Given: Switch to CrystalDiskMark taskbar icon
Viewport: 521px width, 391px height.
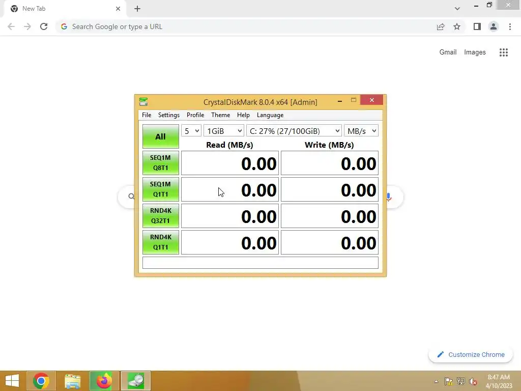Looking at the screenshot, I should pos(135,381).
